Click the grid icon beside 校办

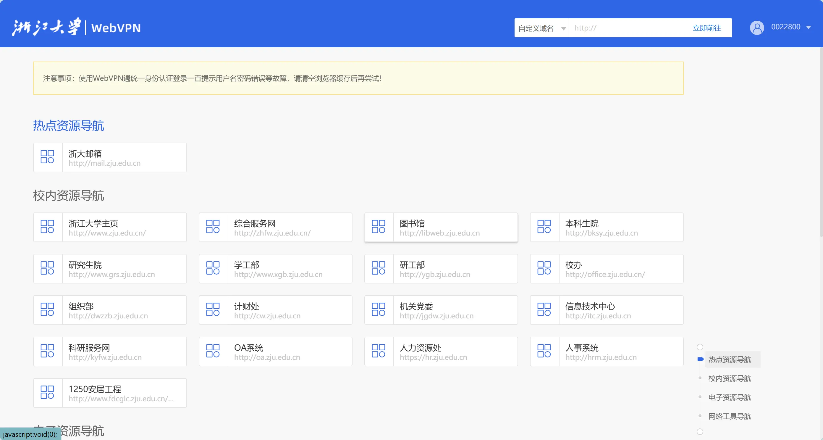point(544,268)
